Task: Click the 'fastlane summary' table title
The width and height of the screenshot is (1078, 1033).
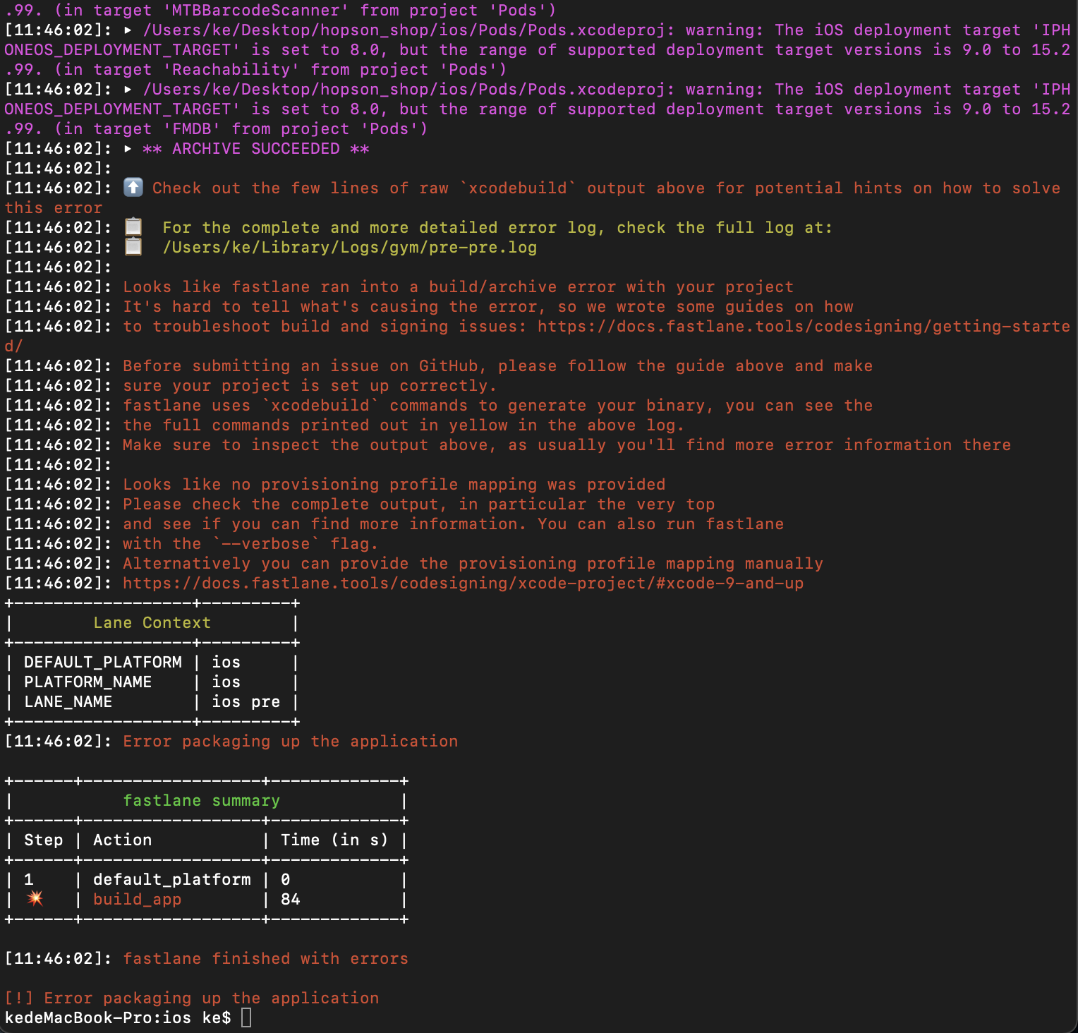Action: tap(202, 800)
